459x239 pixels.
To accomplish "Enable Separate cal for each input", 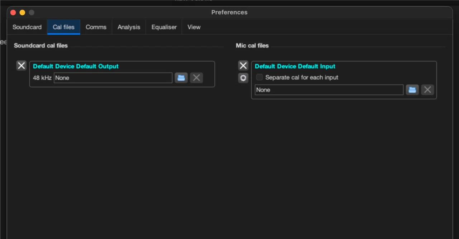I will [259, 77].
